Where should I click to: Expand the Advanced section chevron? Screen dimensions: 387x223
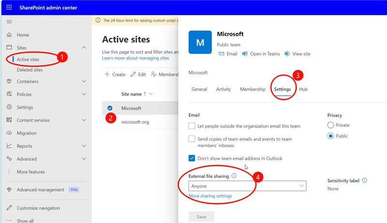click(x=84, y=159)
